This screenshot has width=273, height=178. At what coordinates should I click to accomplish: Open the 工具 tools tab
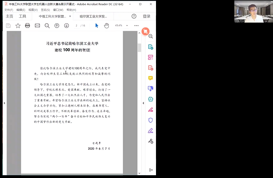click(x=22, y=16)
